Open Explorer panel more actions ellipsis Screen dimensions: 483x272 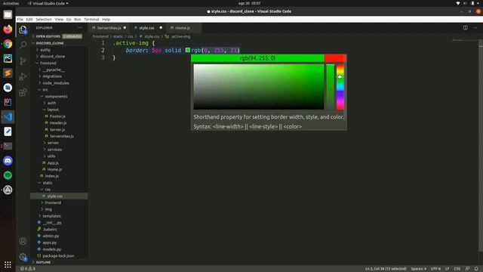80,28
